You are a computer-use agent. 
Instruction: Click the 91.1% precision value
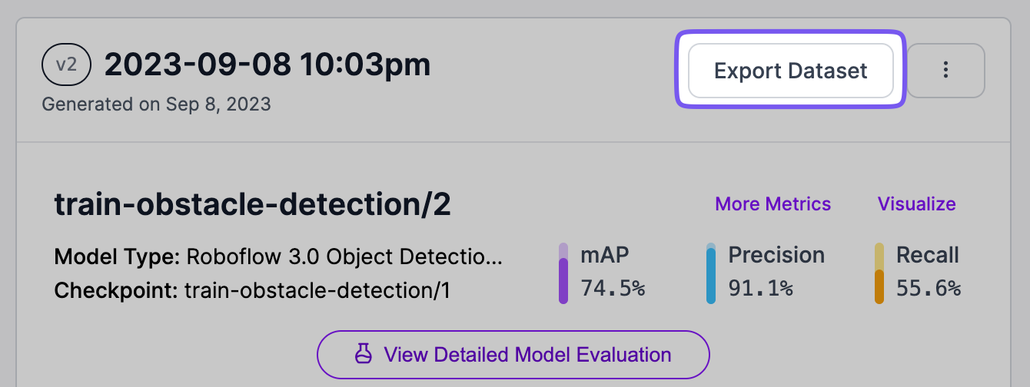[760, 289]
